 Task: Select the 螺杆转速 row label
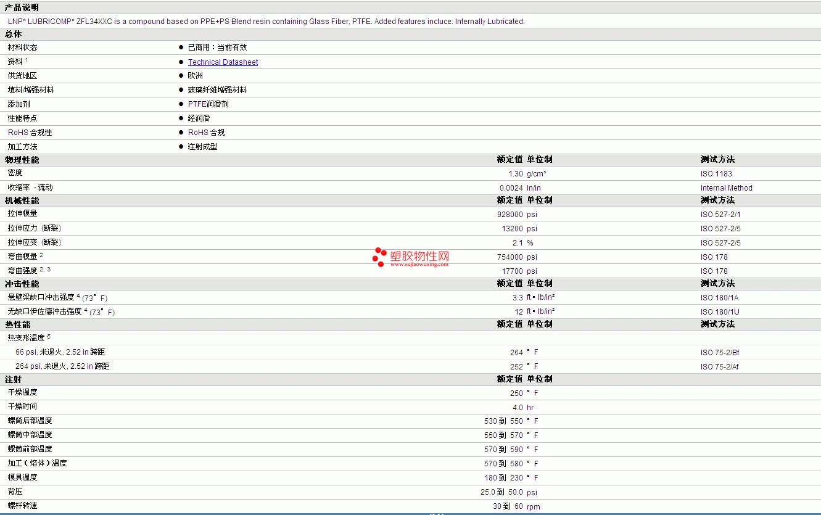[x=22, y=506]
